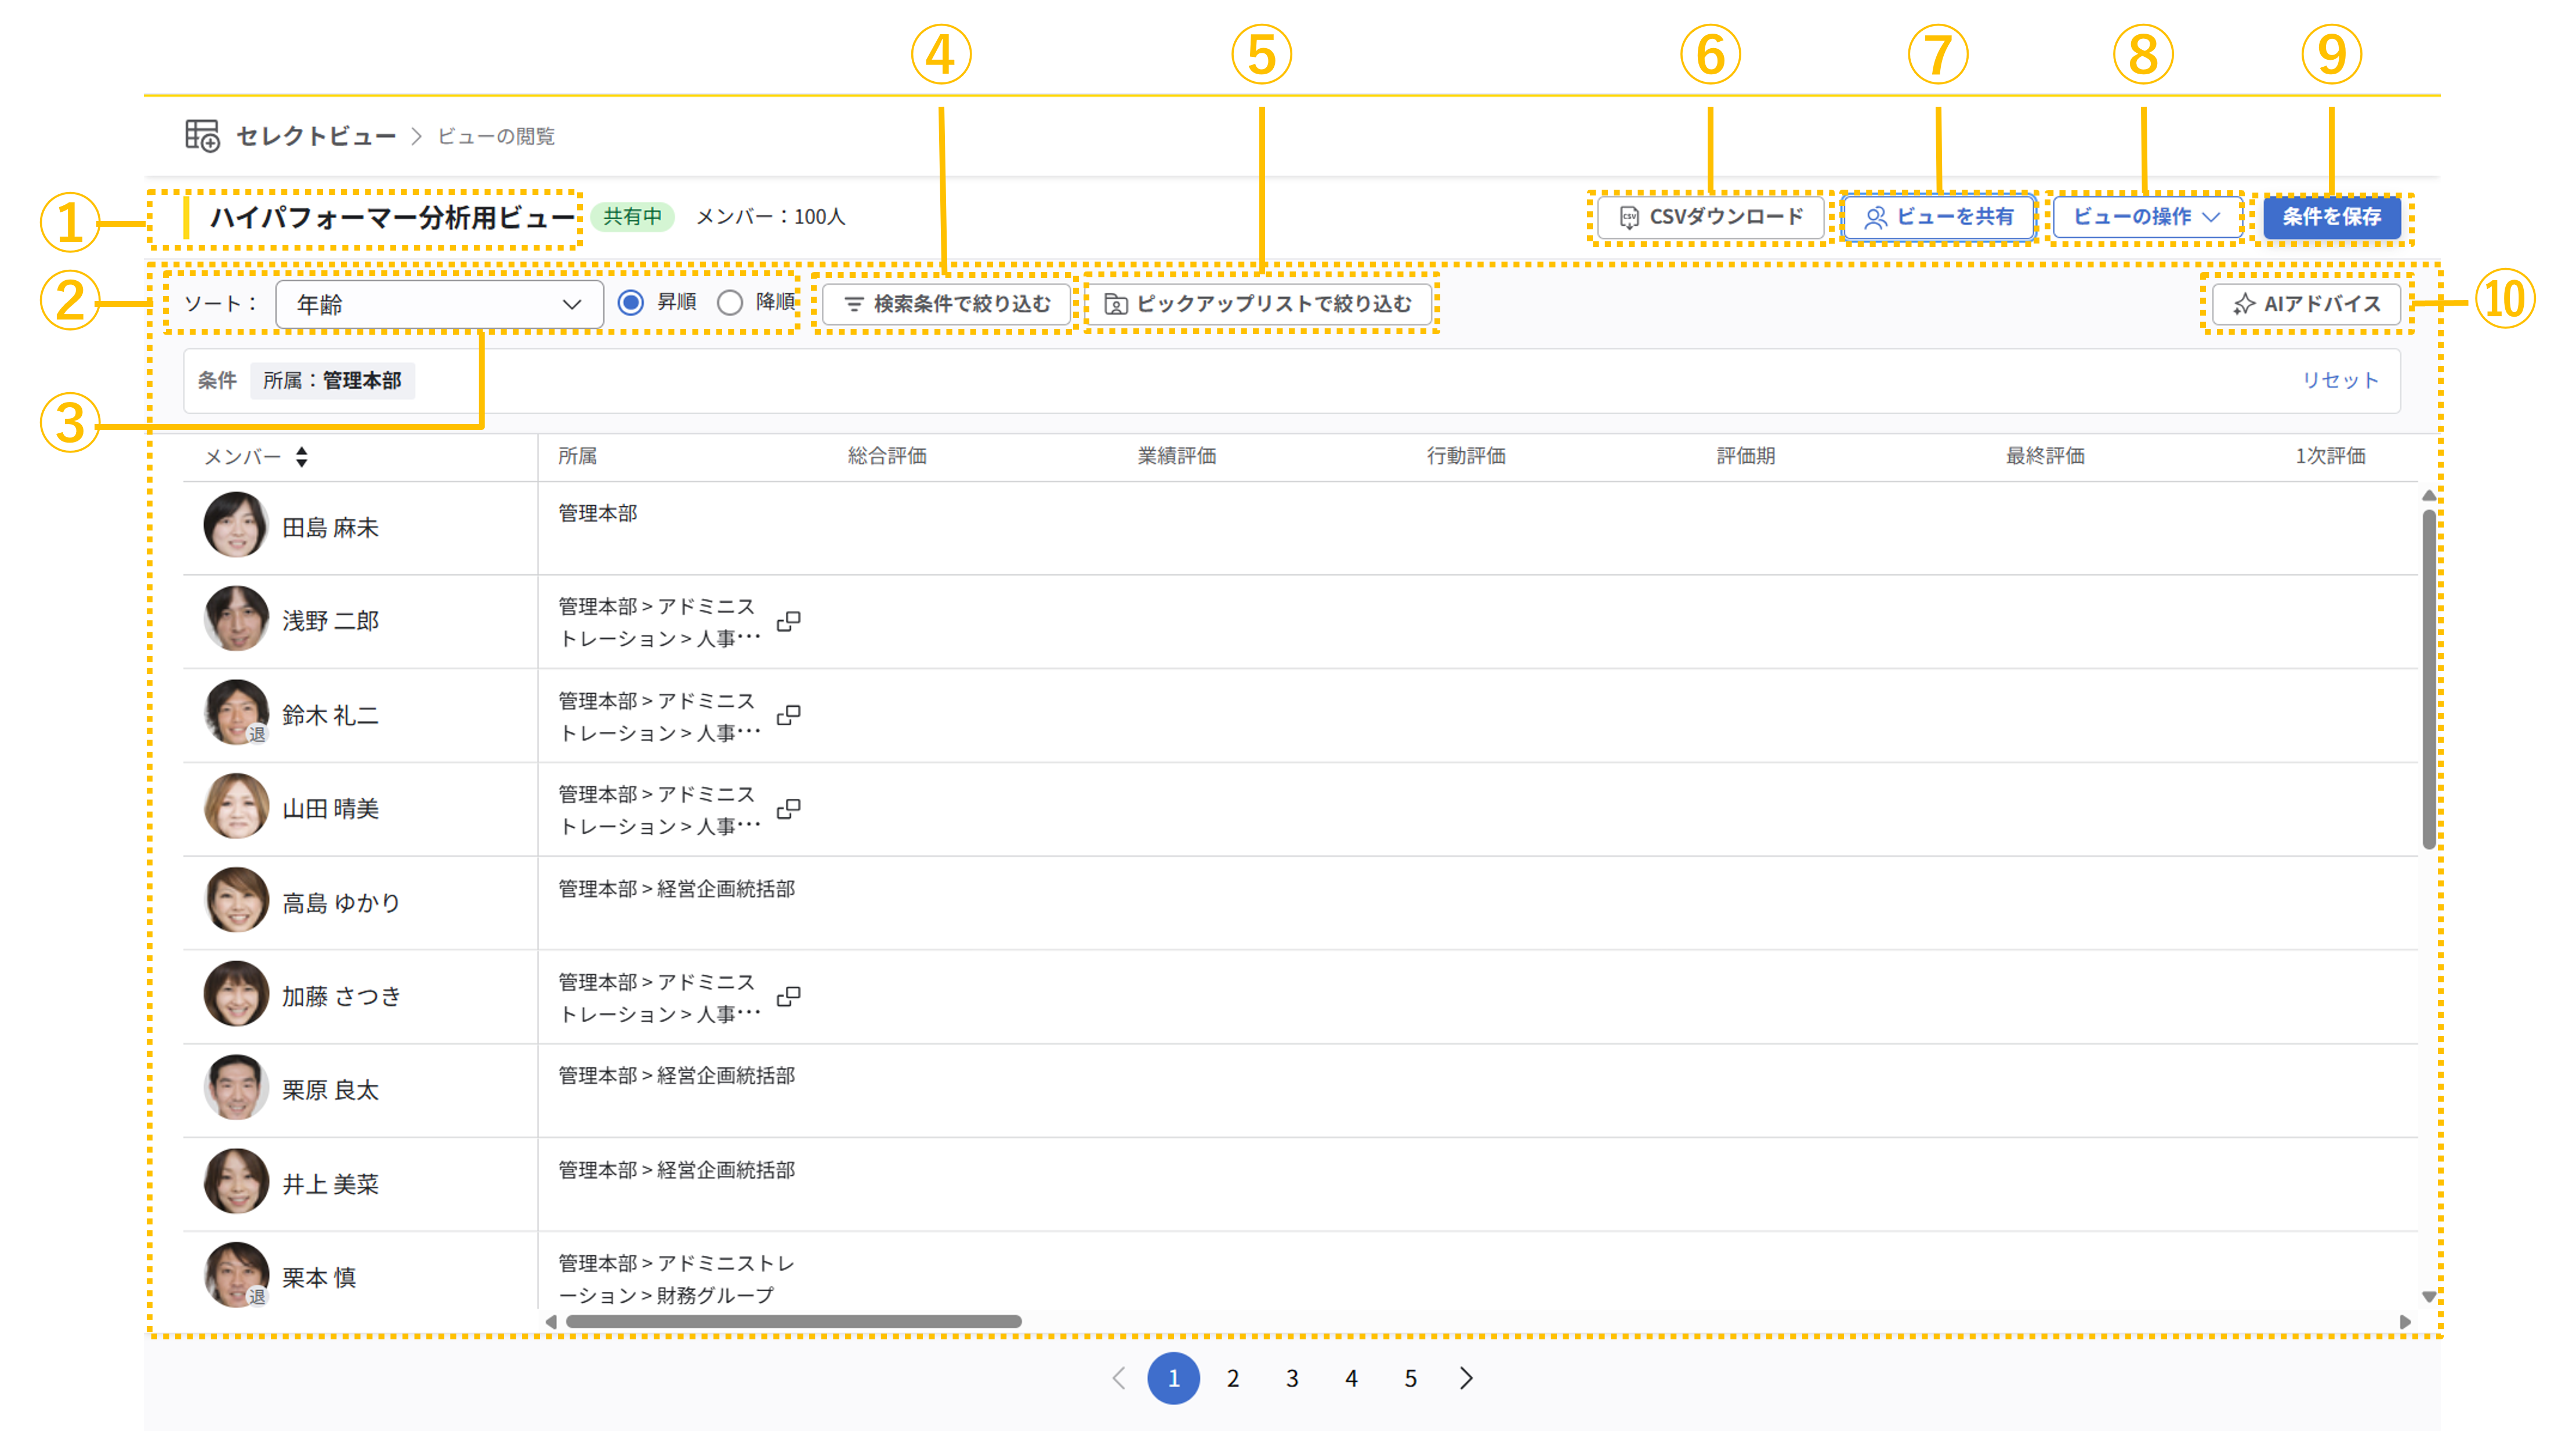The height and width of the screenshot is (1431, 2576).
Task: Click the CSVダウンロード button
Action: [x=1710, y=217]
